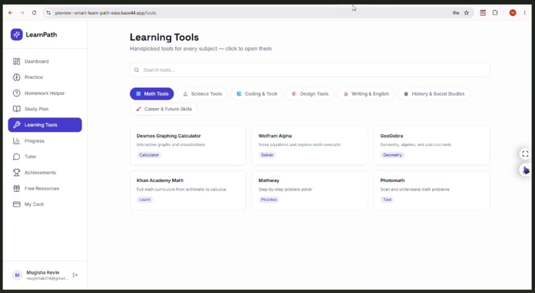This screenshot has height=293, width=535.
Task: Open the browser three-dot menu
Action: (x=525, y=13)
